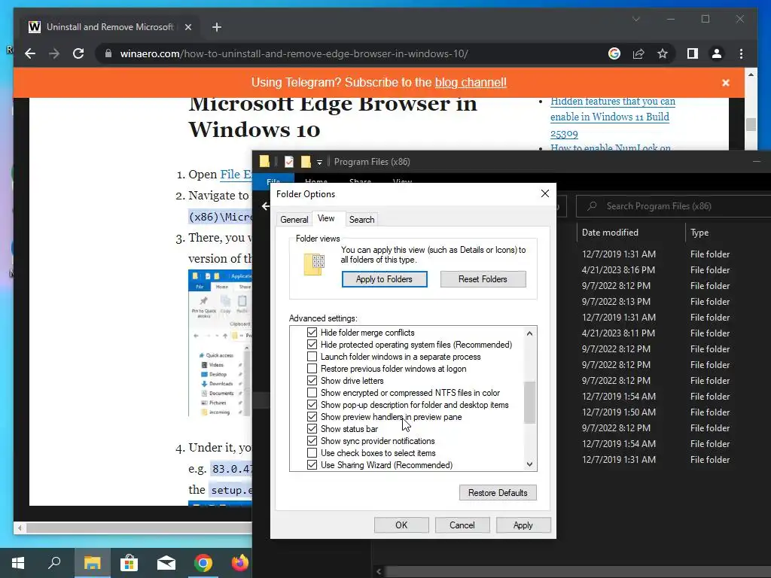Screen dimensions: 771x578
Task: Enable Use check boxes to select items
Action: click(x=312, y=452)
